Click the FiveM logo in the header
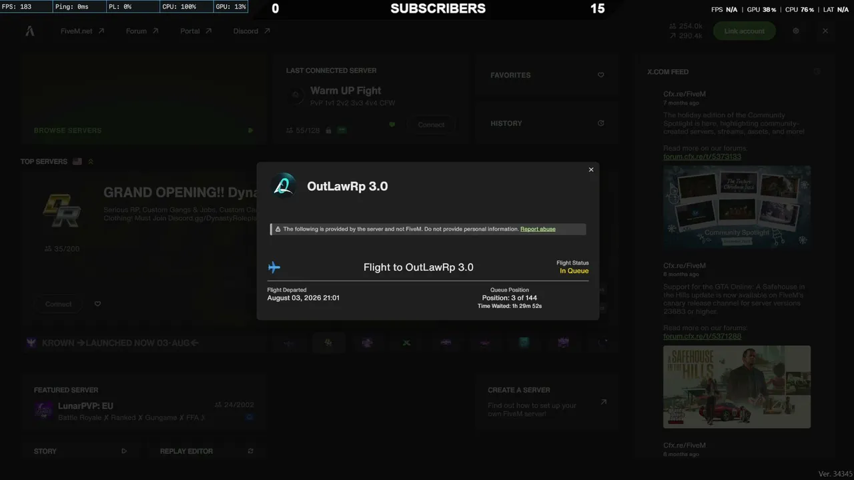 [x=30, y=31]
